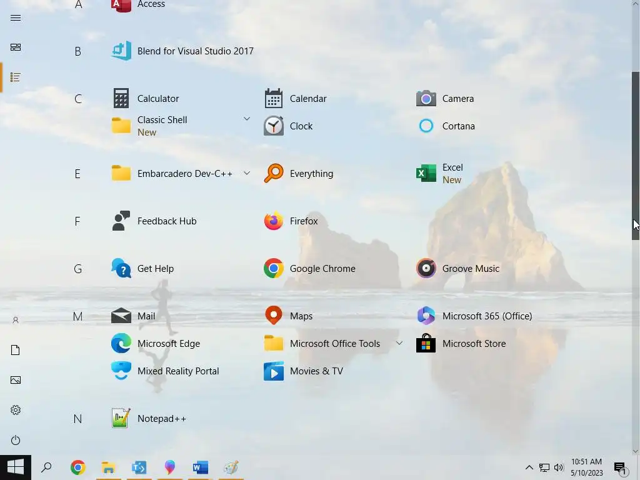Open Groove Music
Screen dimensions: 640x480
coord(457,269)
